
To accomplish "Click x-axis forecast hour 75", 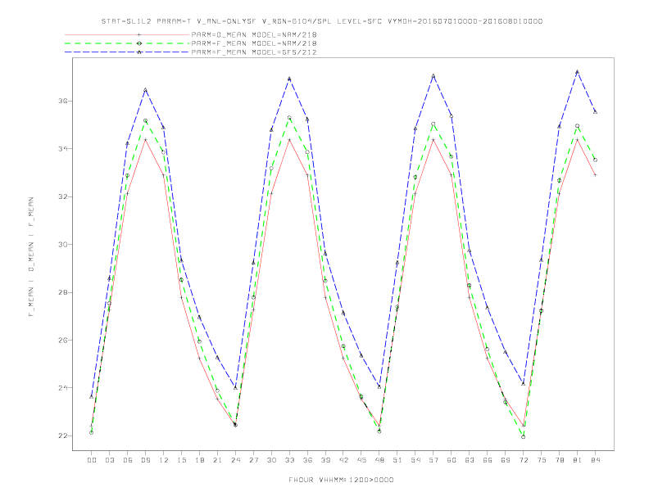I will click(x=542, y=460).
